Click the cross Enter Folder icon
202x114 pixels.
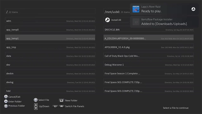coord(6,101)
